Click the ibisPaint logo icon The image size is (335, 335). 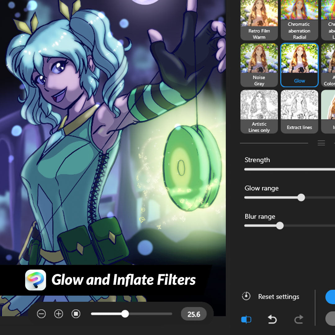pyautogui.click(x=35, y=280)
